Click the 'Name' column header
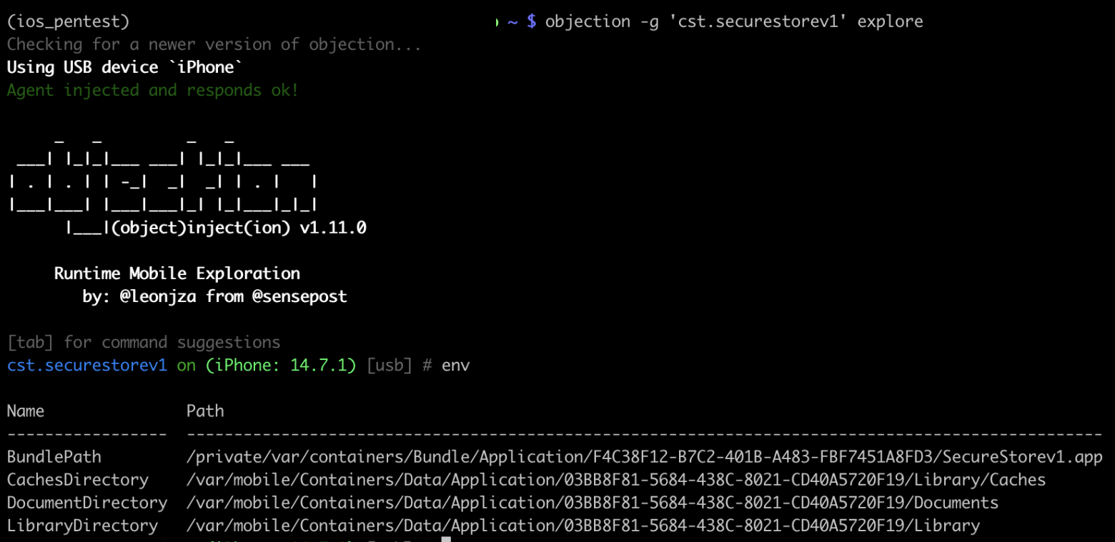The width and height of the screenshot is (1115, 542). (x=26, y=411)
